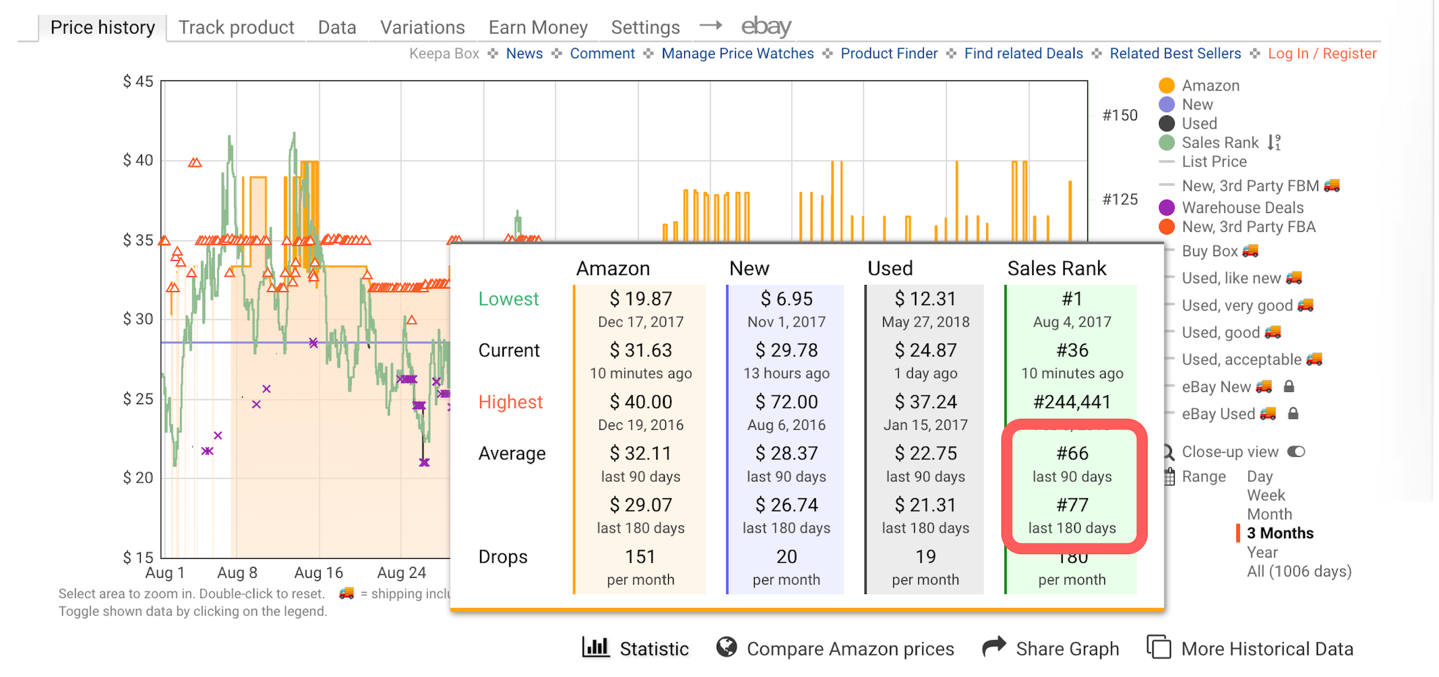Screen dimensions: 1439x677
Task: Open the Variations tab
Action: pos(422,28)
